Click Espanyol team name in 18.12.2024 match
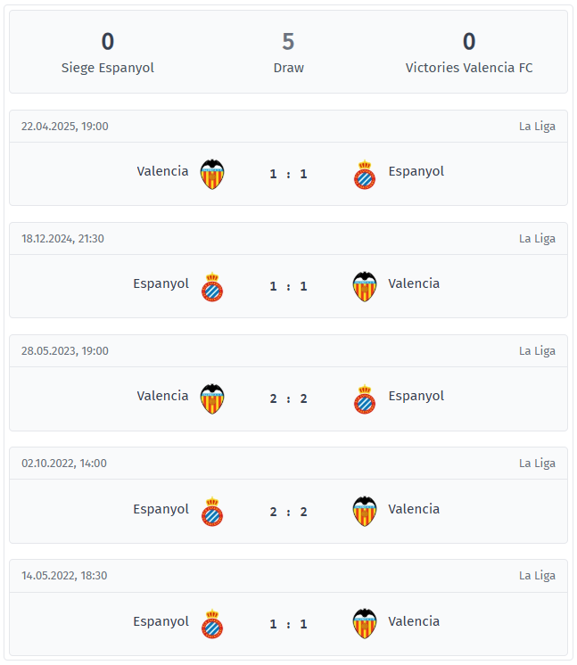Image resolution: width=577 pixels, height=665 pixels. click(x=161, y=283)
